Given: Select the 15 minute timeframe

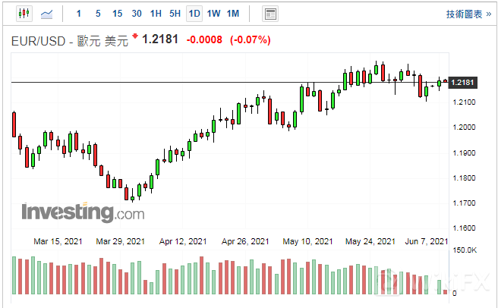Looking at the screenshot, I should 117,14.
